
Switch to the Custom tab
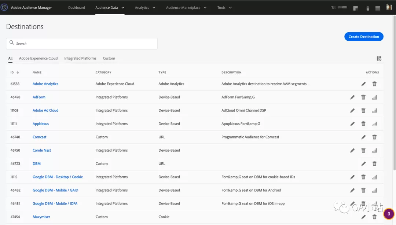109,58
